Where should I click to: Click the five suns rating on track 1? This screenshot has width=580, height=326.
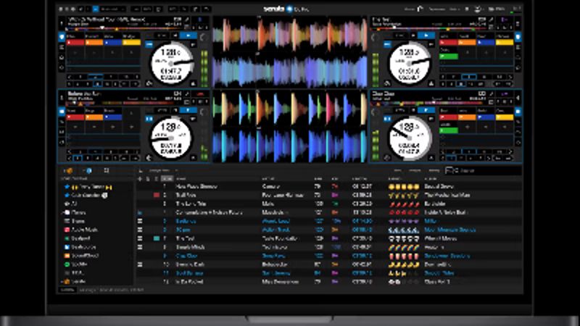pyautogui.click(x=404, y=187)
